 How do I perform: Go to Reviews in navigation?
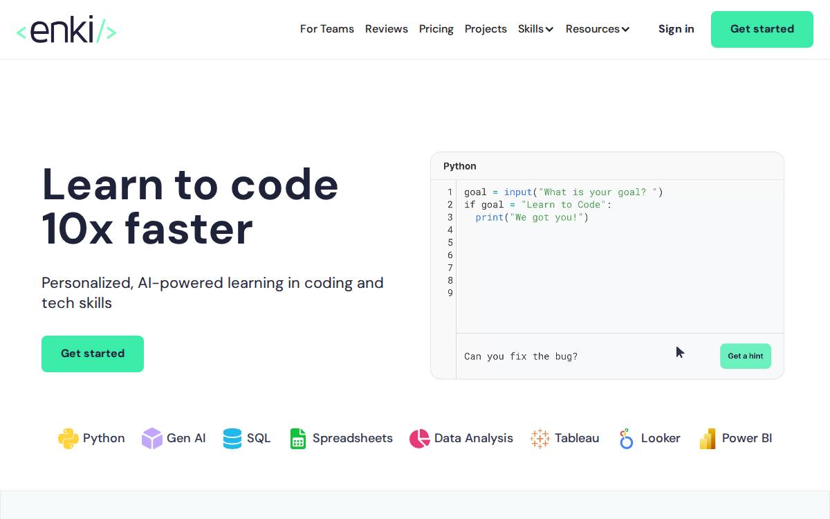(x=387, y=29)
